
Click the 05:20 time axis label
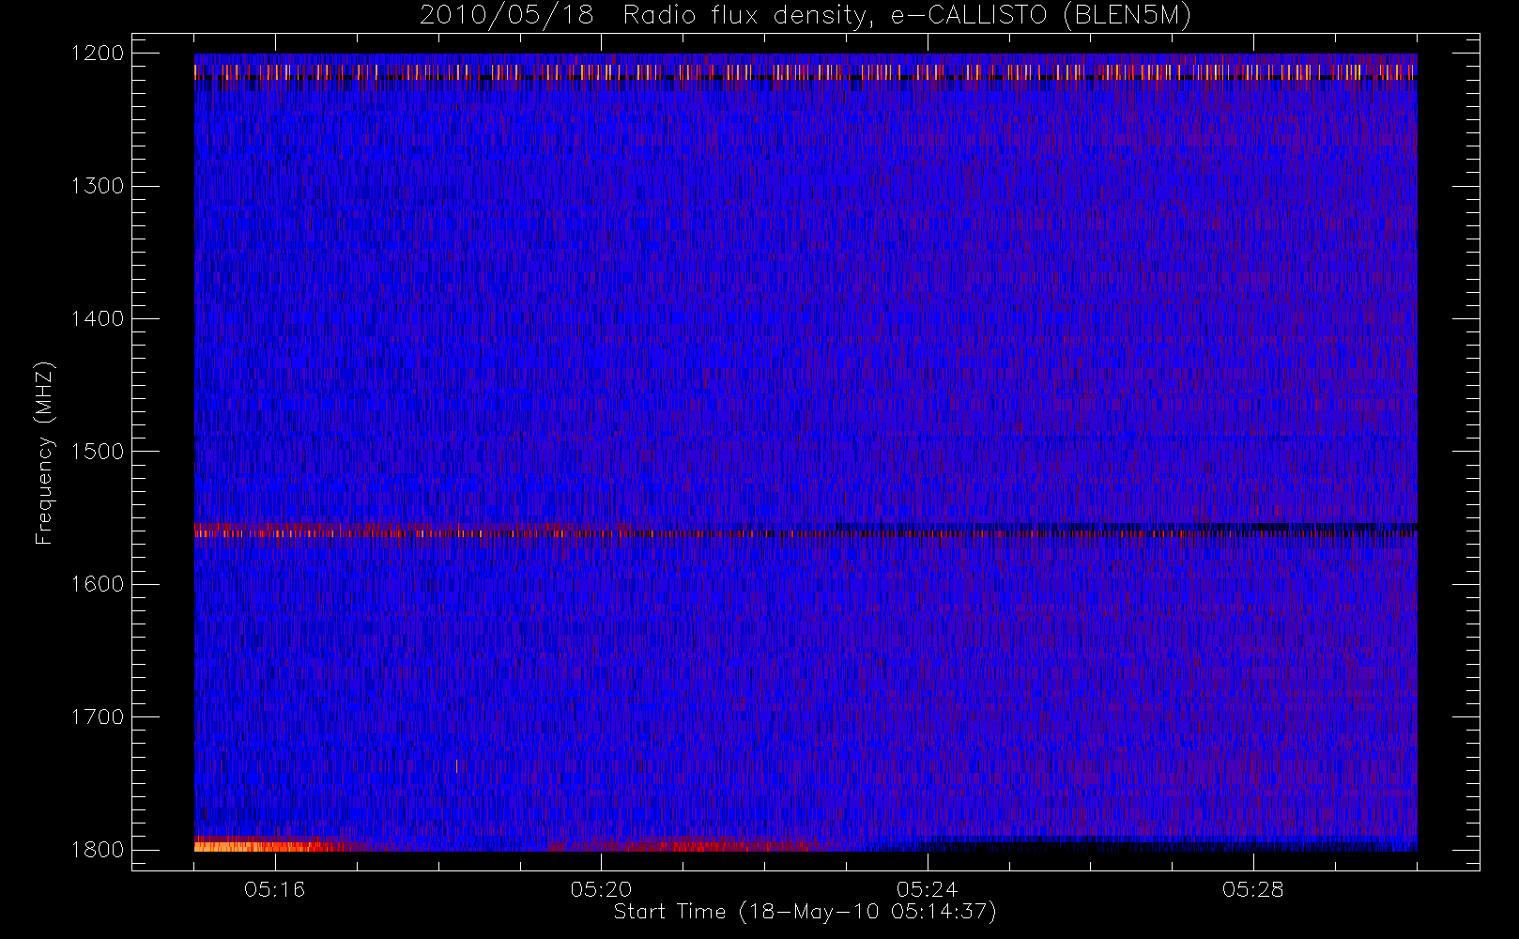pos(601,889)
